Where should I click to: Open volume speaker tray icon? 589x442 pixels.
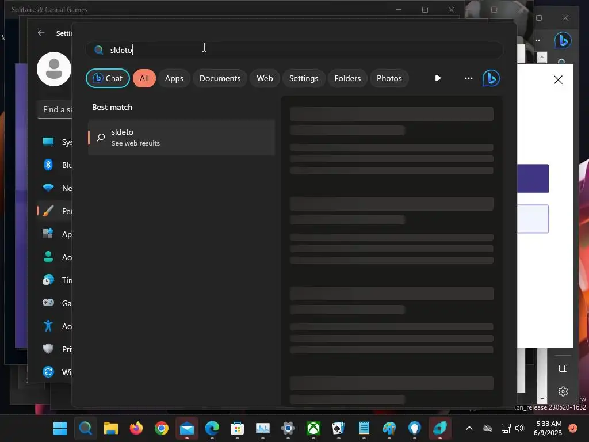(x=519, y=428)
